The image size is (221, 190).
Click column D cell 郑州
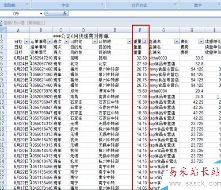coord(84,91)
